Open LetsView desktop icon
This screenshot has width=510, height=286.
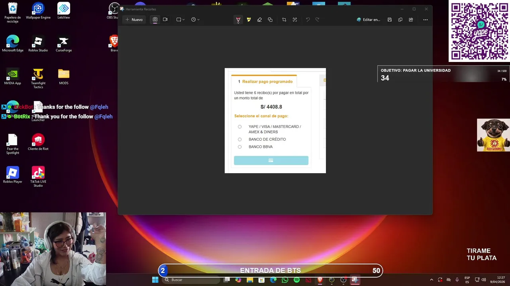point(64,11)
